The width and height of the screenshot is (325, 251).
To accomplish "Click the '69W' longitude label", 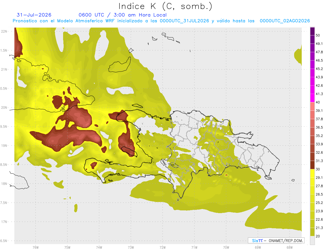I will pyautogui.click(x=258, y=247).
